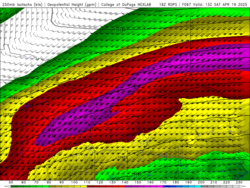
Task: Click the darkest green swatch in the colorbar
Action: [14, 186]
